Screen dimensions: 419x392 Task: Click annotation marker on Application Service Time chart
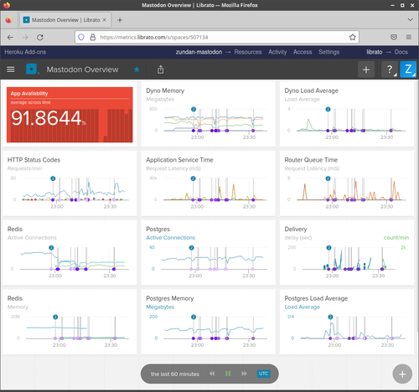tap(193, 178)
